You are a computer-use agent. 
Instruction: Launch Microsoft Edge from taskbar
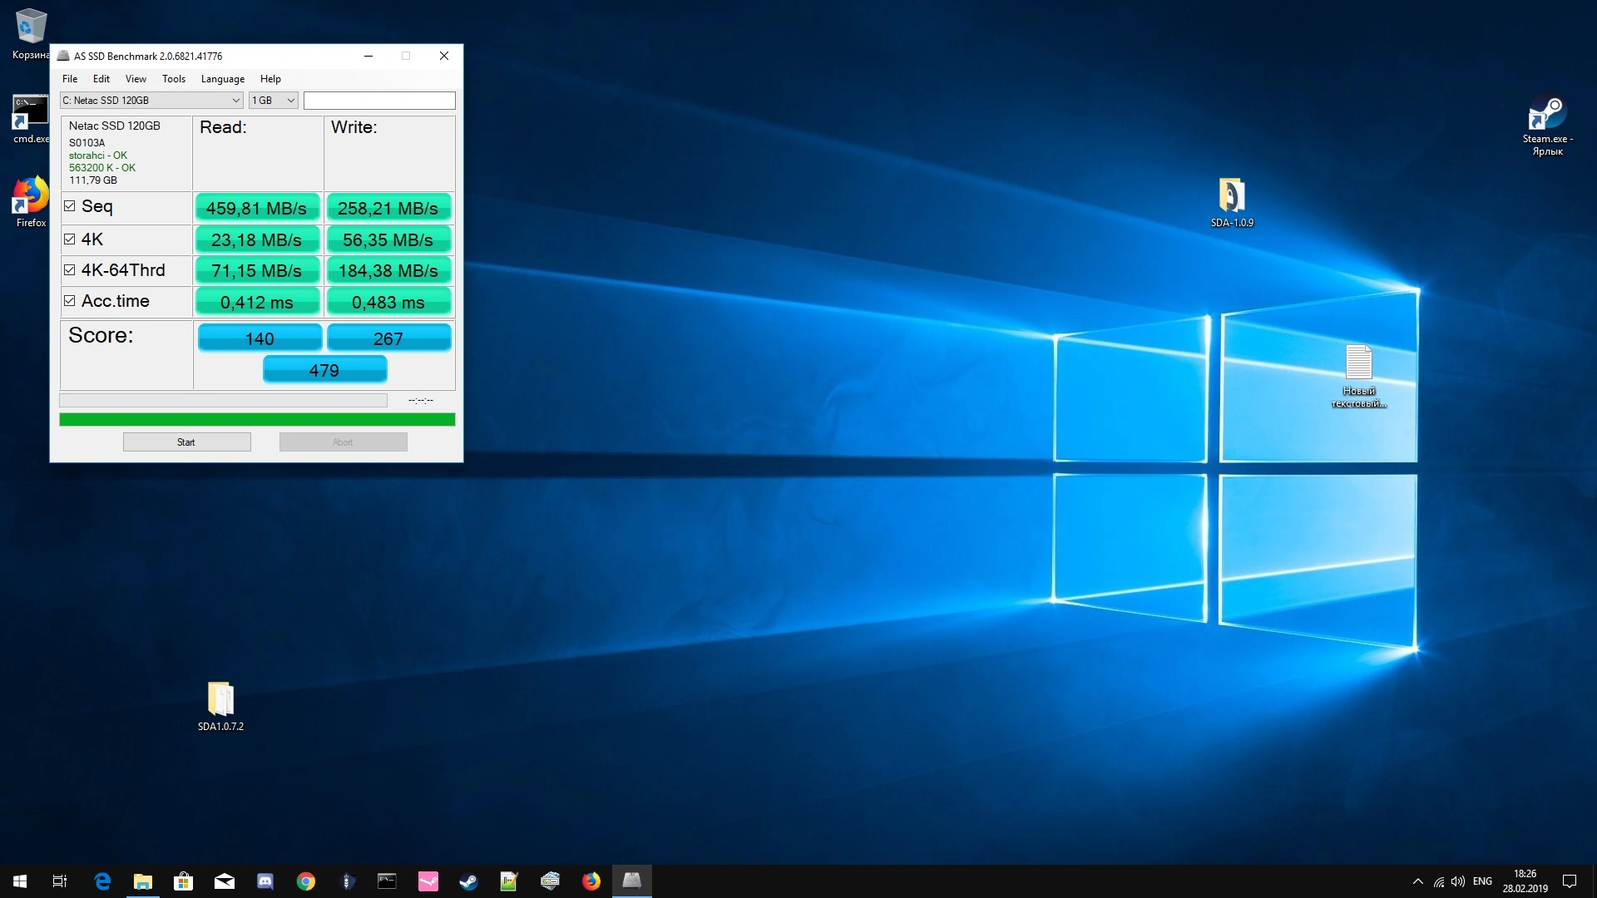[x=102, y=881]
